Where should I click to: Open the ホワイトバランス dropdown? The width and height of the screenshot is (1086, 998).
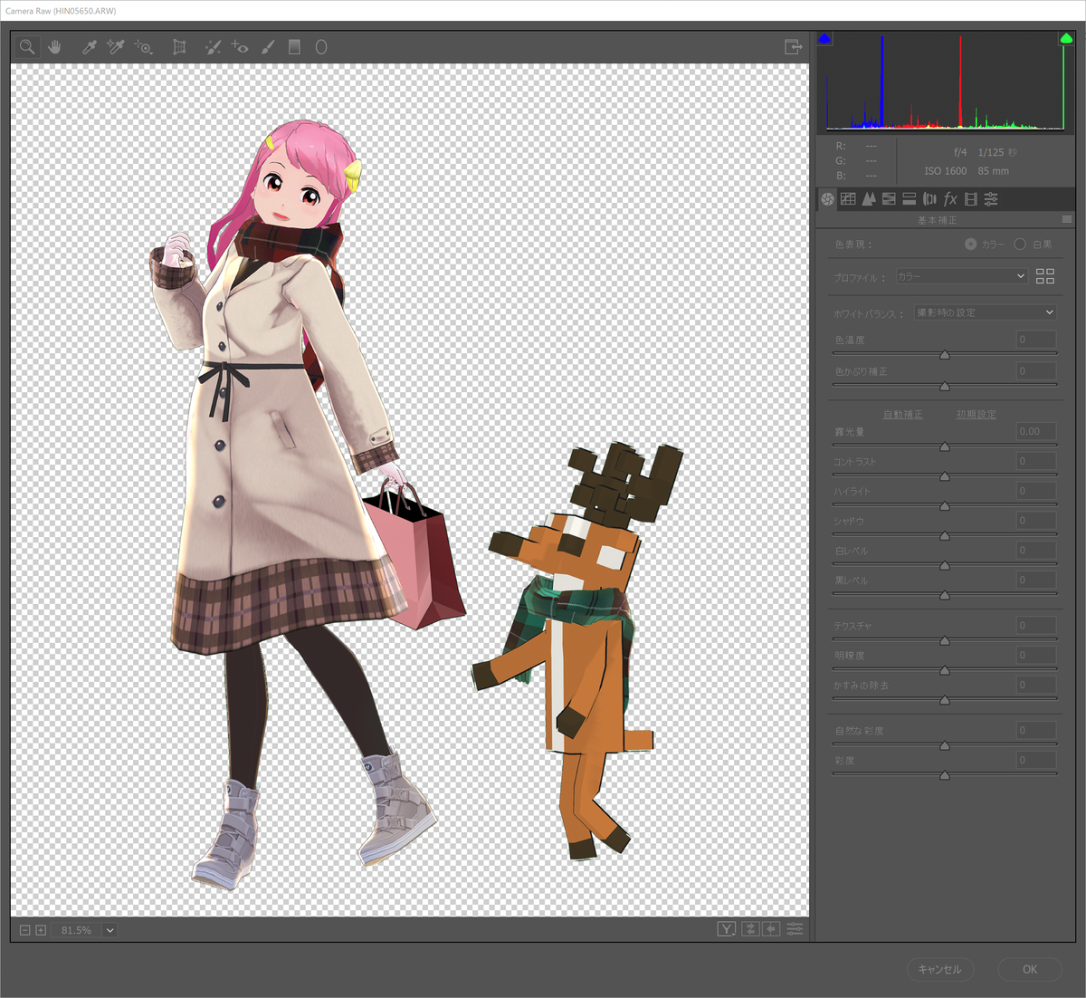click(x=986, y=312)
